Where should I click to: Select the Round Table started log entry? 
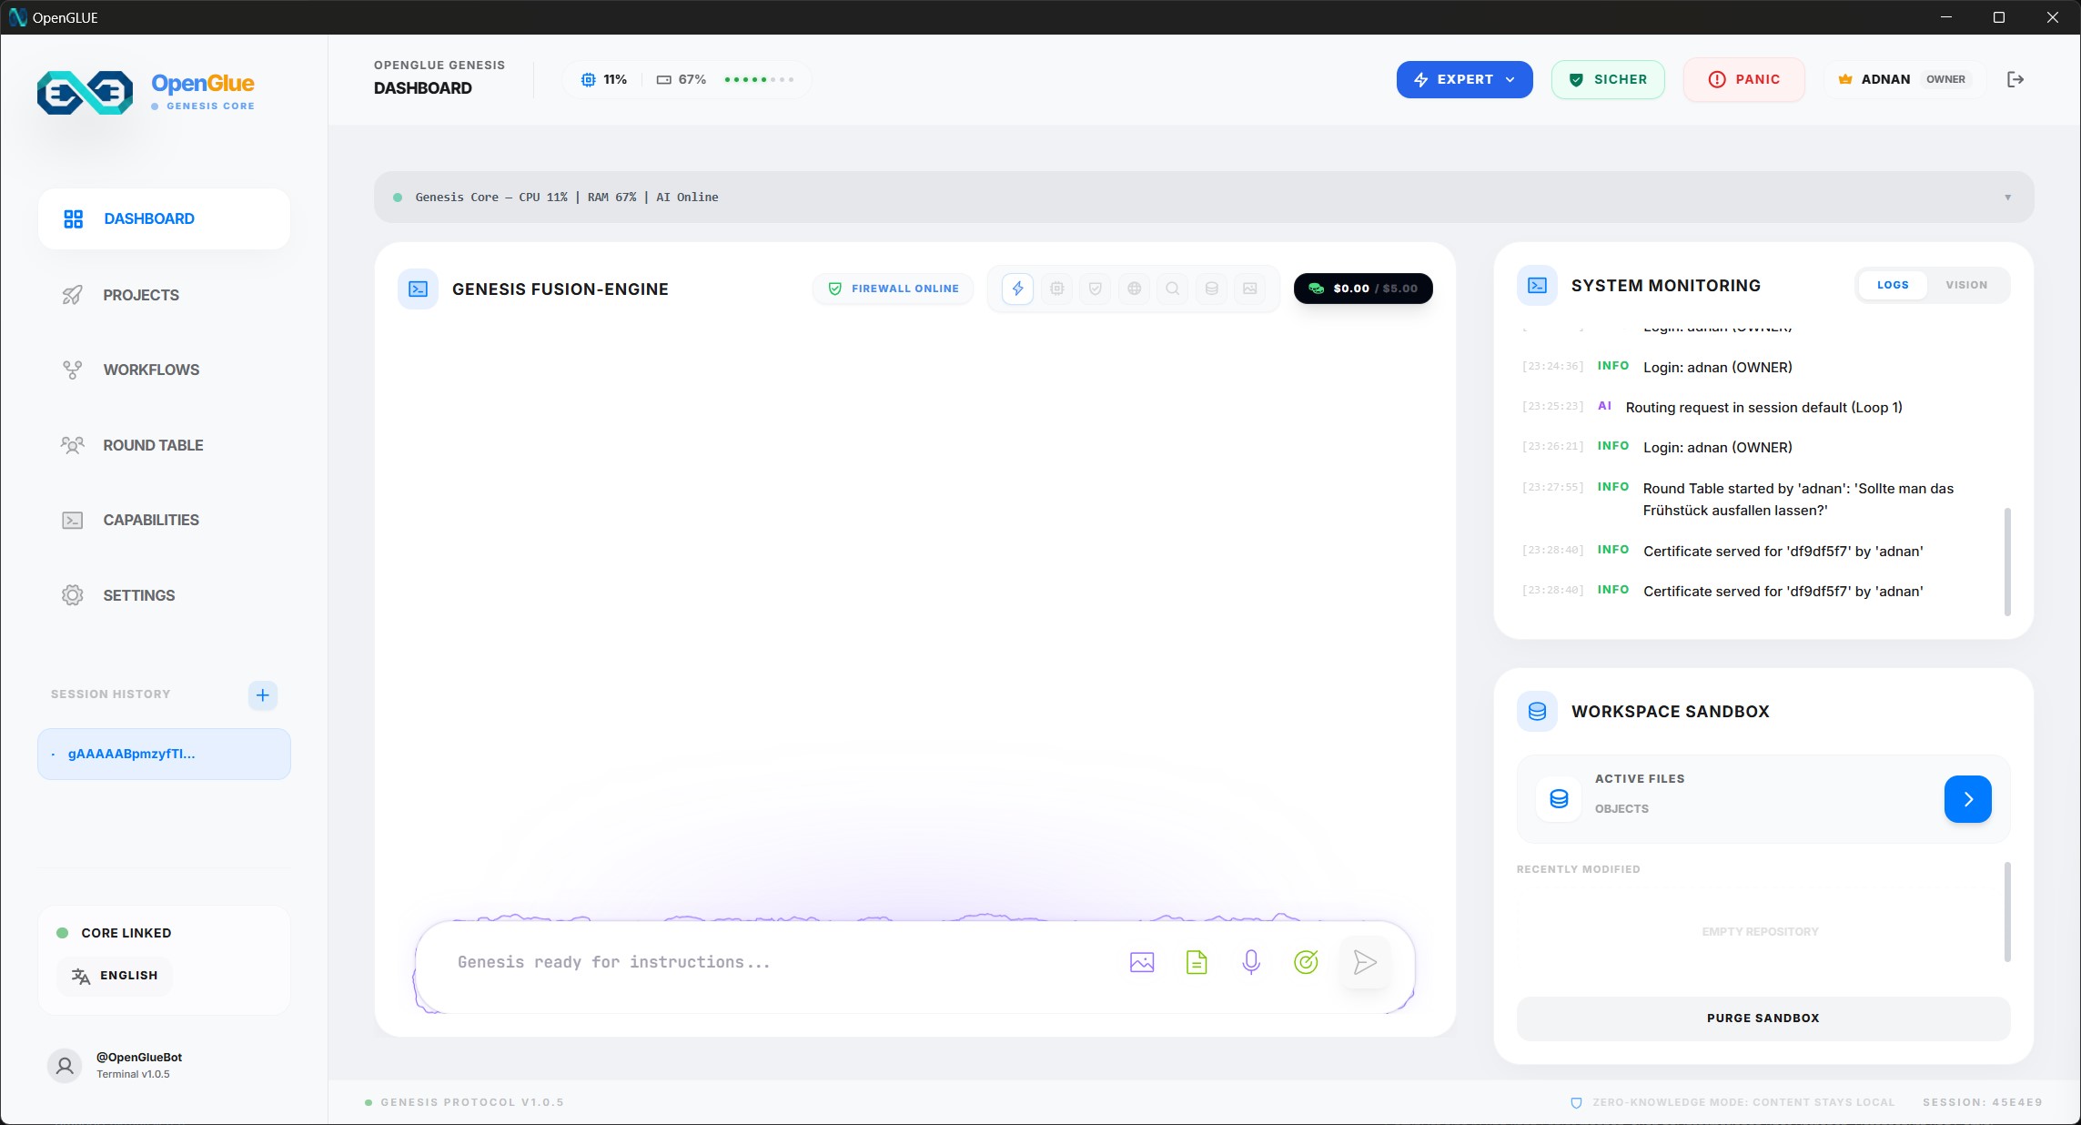tap(1763, 499)
